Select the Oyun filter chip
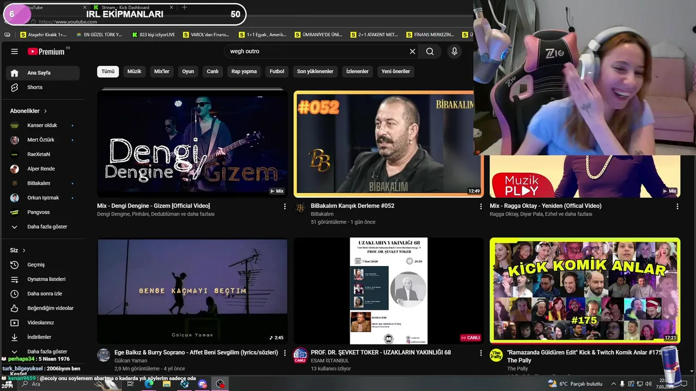This screenshot has width=696, height=391. (x=188, y=71)
